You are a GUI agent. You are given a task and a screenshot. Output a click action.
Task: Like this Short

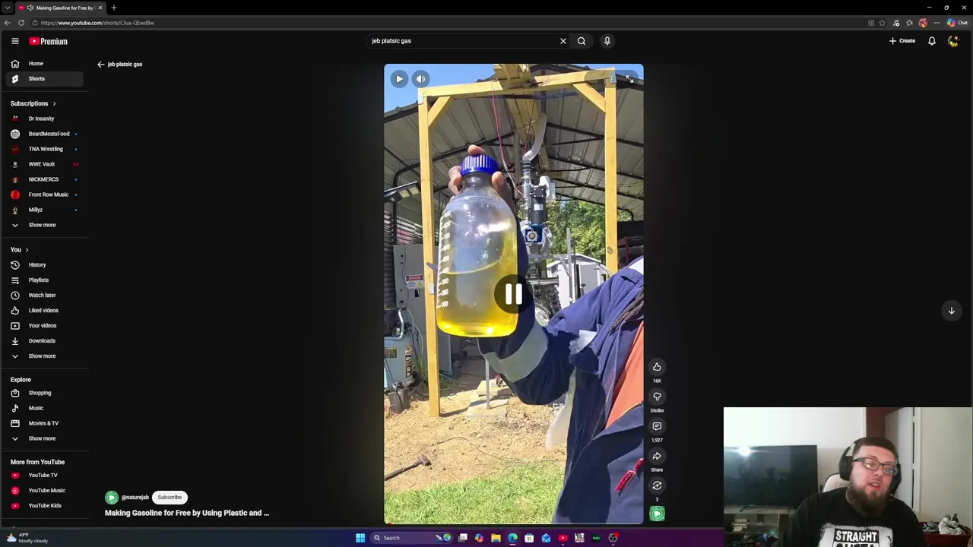pos(657,367)
